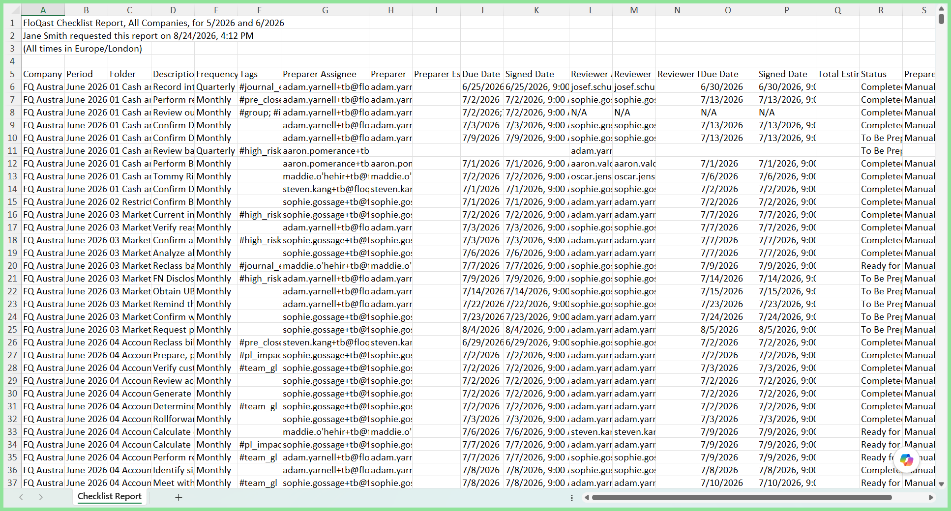Select column R header
951x511 pixels.
(881, 10)
